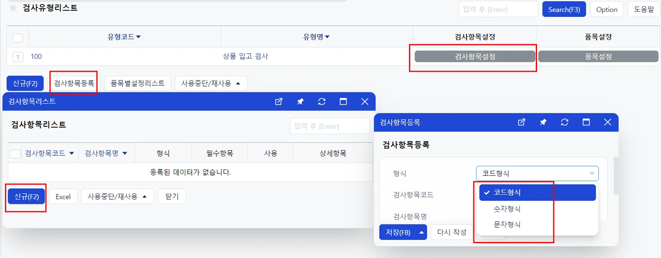Click the favorite star next to 검사유형리스트
The width and height of the screenshot is (661, 258).
pyautogui.click(x=13, y=8)
